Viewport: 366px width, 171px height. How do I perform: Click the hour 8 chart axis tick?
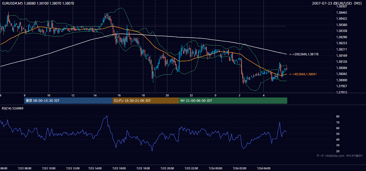(x=25, y=95)
